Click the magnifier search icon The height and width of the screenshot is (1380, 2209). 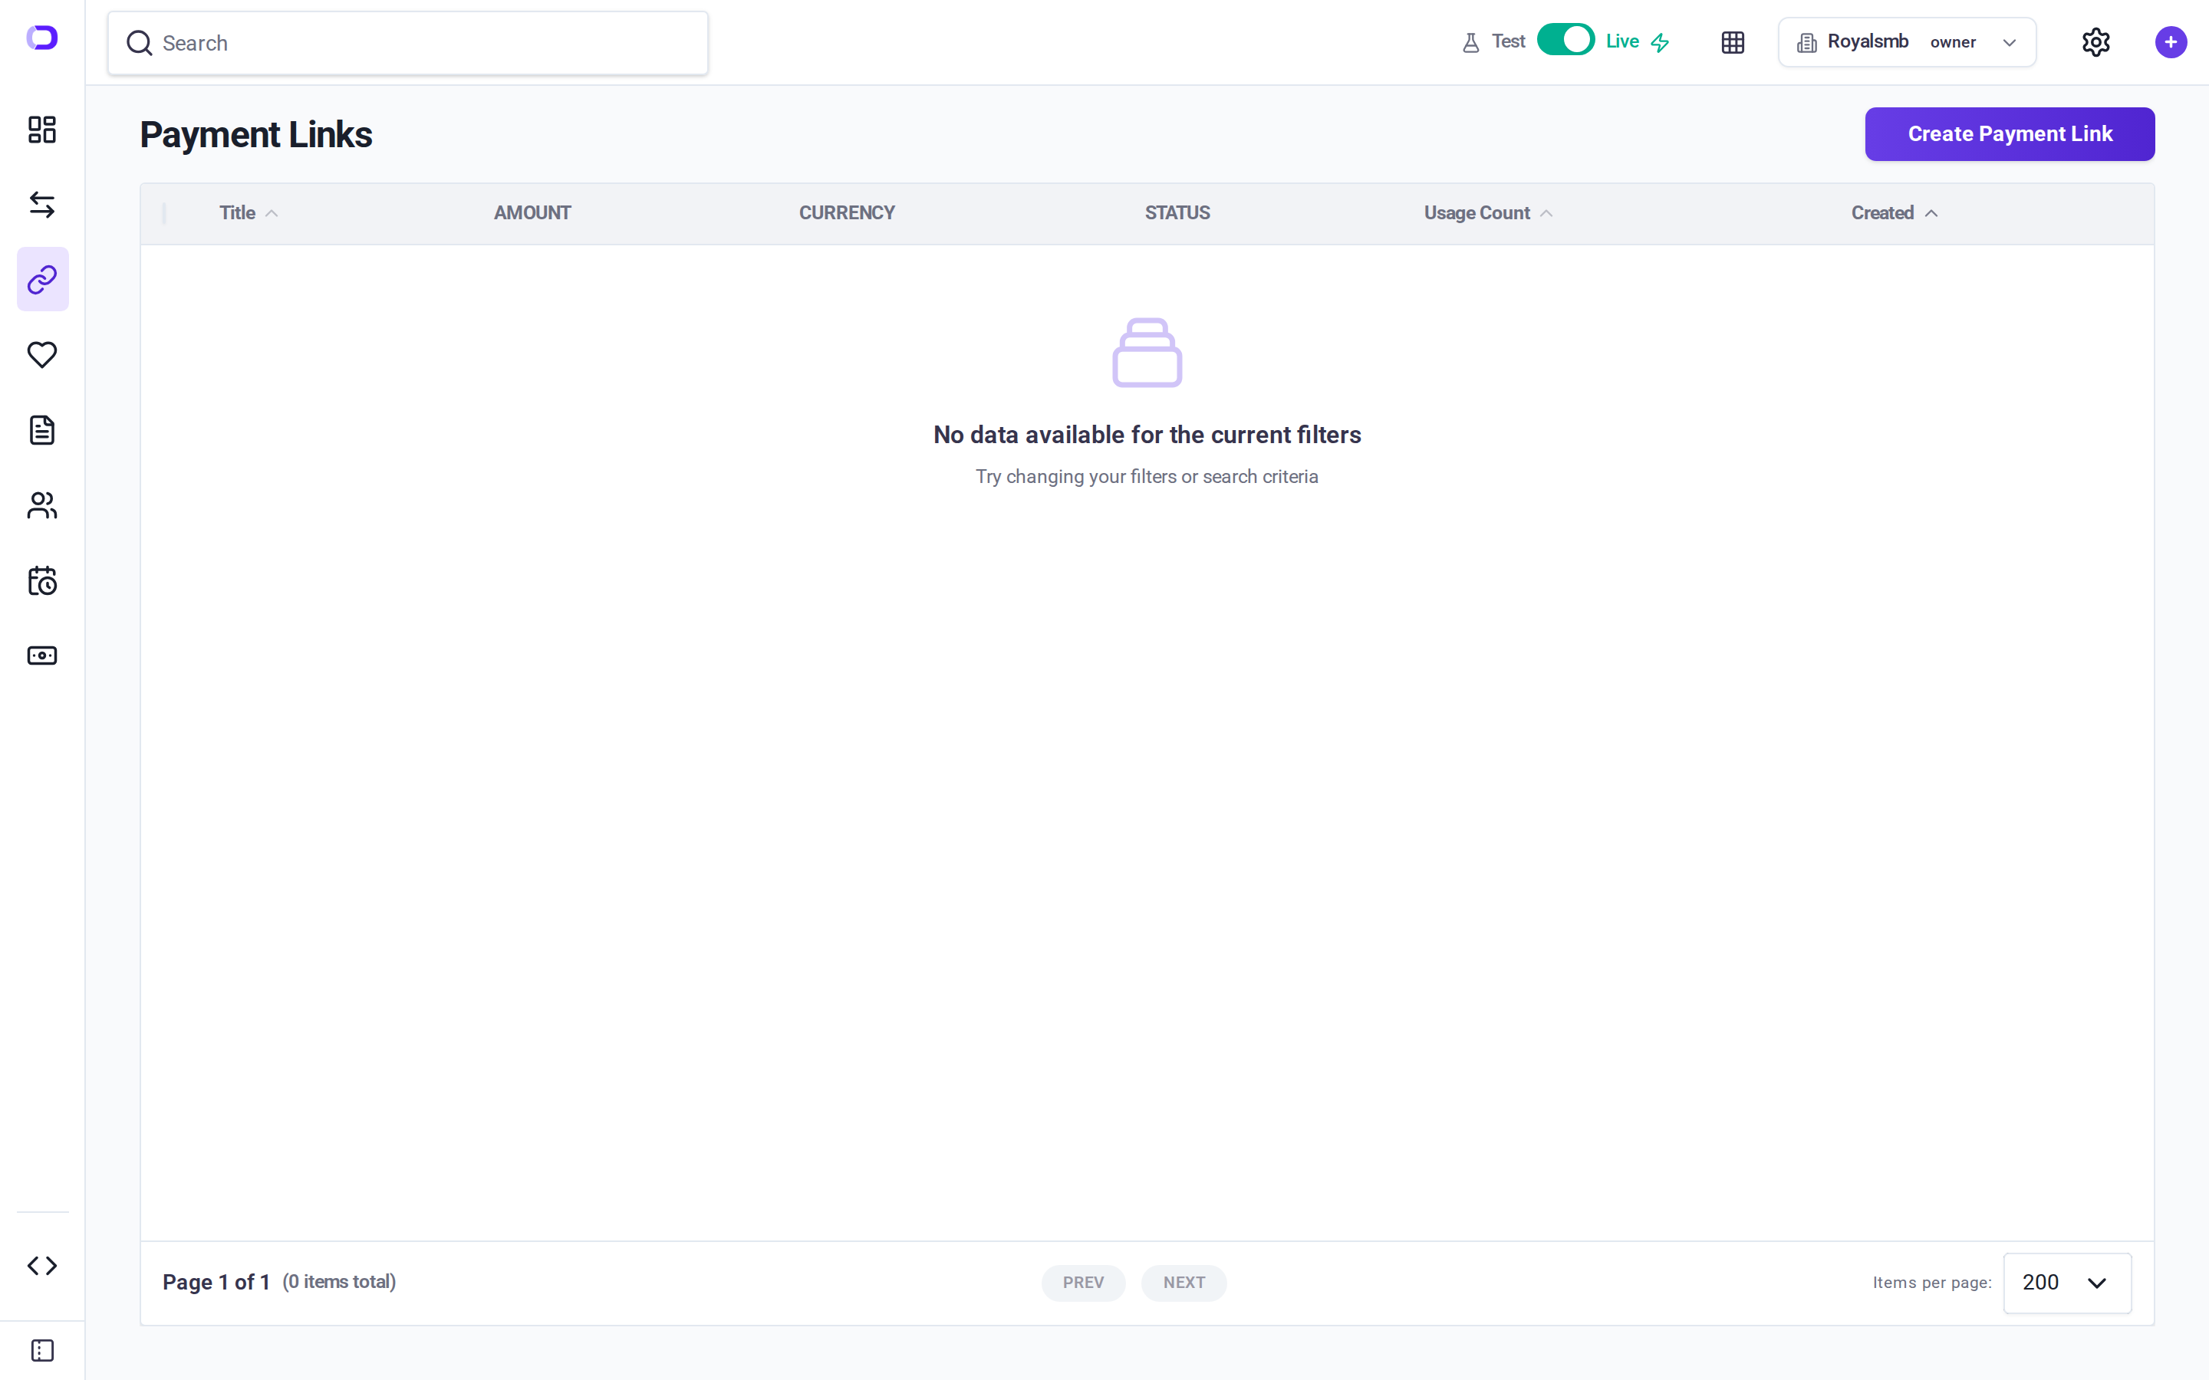[139, 43]
